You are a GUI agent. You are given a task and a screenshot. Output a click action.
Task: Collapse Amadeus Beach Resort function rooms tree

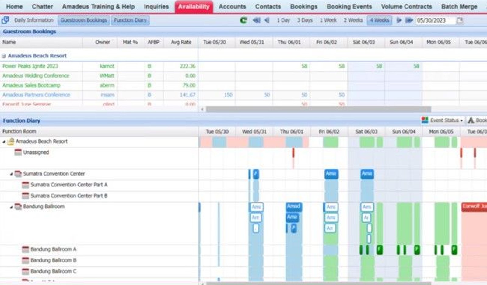[4, 141]
